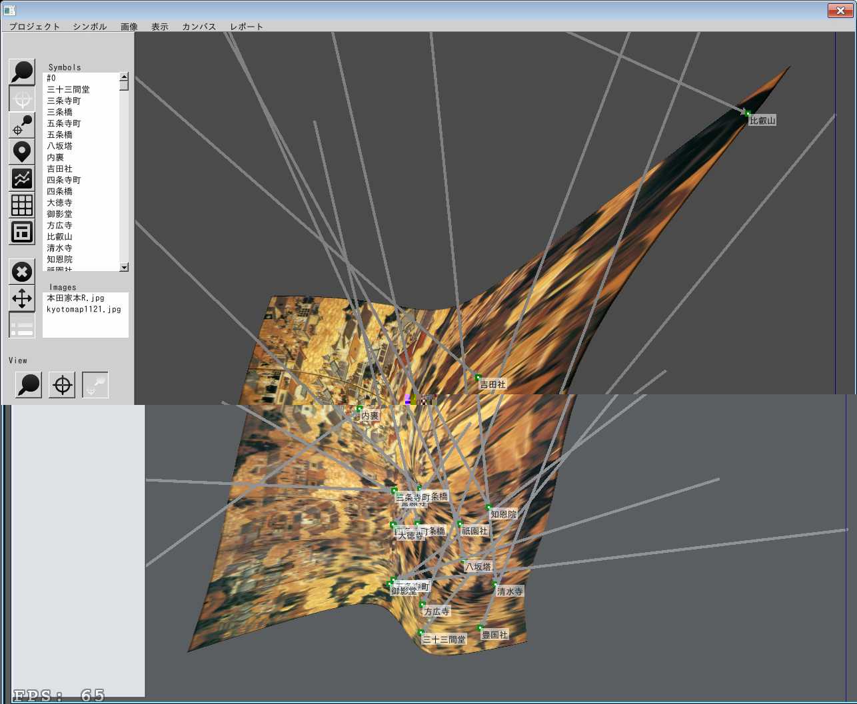This screenshot has height=704, width=857.
Task: Select 四条寺町 in the Symbols list
Action: pos(81,180)
